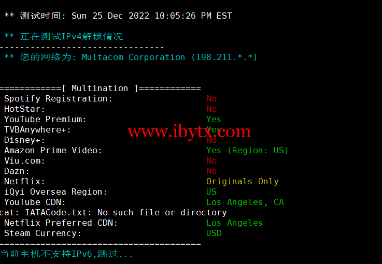
Task: Click Amazon Prime Video region US result
Action: click(x=247, y=150)
